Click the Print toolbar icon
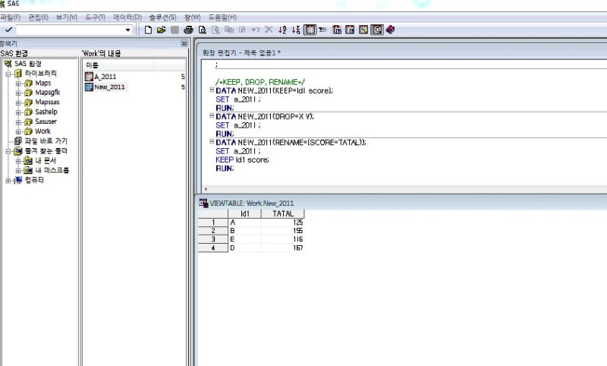 (x=188, y=30)
